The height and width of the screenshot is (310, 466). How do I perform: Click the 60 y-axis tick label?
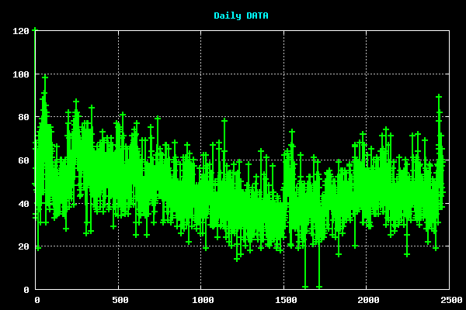(23, 160)
